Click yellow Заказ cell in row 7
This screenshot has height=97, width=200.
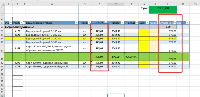(144, 31)
